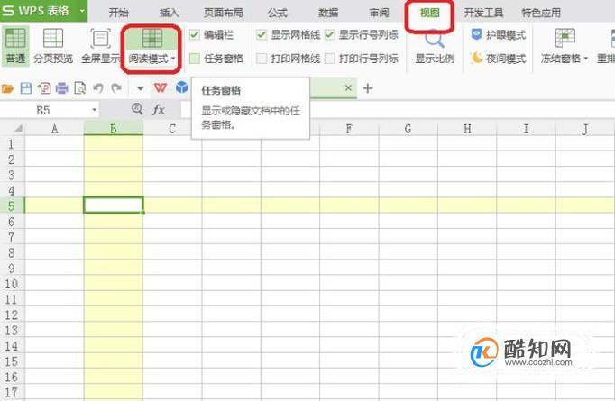Select row 1 header
This screenshot has width=615, height=401.
coord(12,144)
